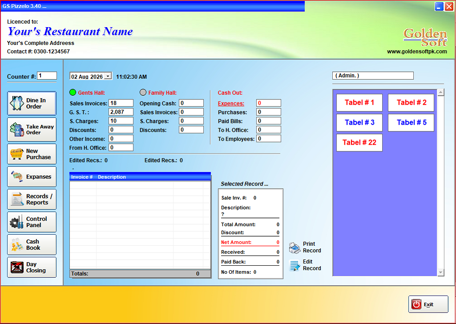Viewport: 456px width, 324px height.
Task: Click the Edit Record icon
Action: [295, 265]
